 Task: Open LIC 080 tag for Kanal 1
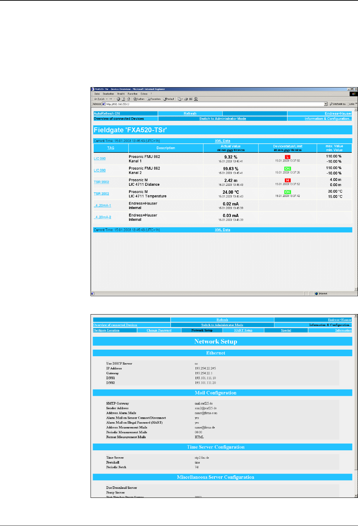pyautogui.click(x=100, y=159)
